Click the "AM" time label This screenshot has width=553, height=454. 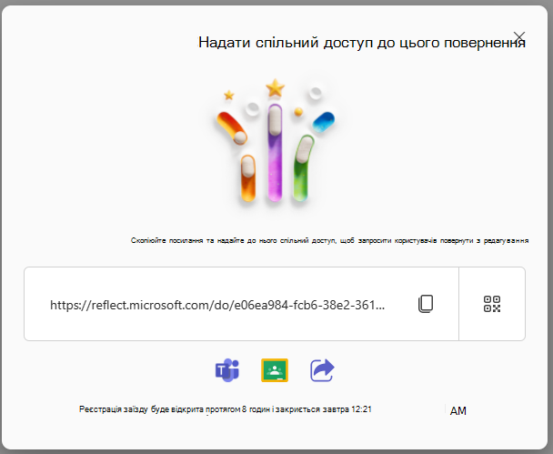(458, 410)
